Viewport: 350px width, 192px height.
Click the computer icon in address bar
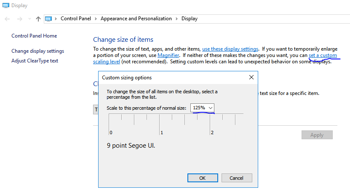48,19
